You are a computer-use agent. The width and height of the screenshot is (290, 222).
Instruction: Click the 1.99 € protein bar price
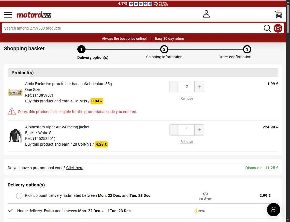click(273, 84)
